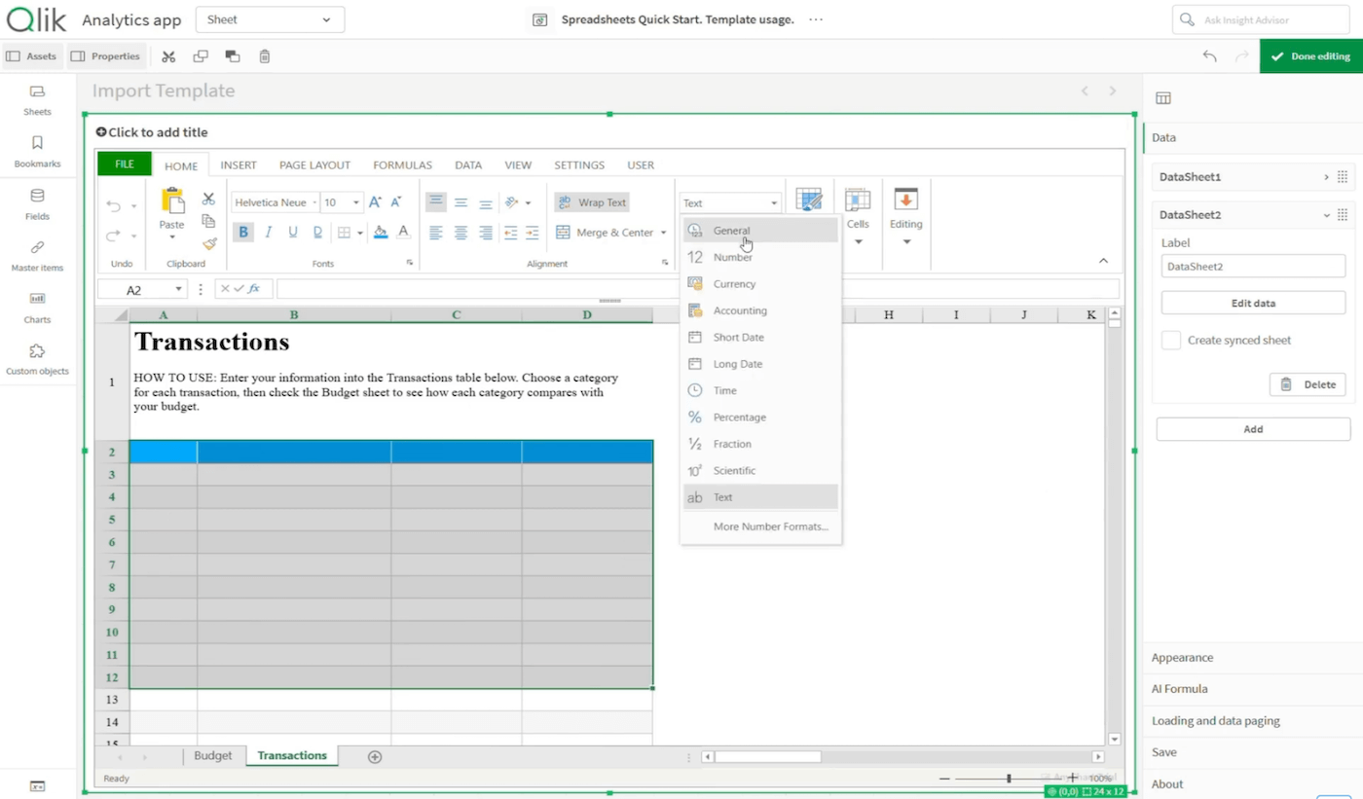This screenshot has height=799, width=1363.
Task: Click the Qlik toolbar cut scissors icon
Action: click(168, 56)
